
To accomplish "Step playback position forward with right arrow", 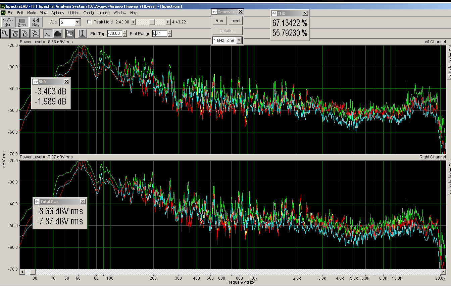I will 168,22.
